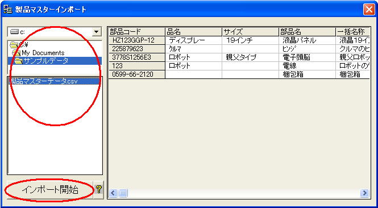This screenshot has width=378, height=208.
Task: Click the My Documents folder icon
Action: 16,53
